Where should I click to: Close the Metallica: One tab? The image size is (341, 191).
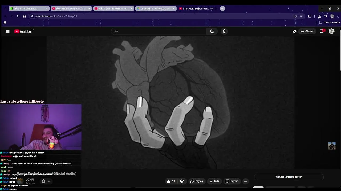[x=89, y=8]
